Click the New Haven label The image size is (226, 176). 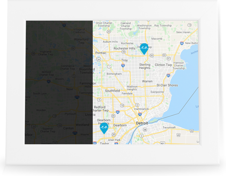tap(183, 32)
